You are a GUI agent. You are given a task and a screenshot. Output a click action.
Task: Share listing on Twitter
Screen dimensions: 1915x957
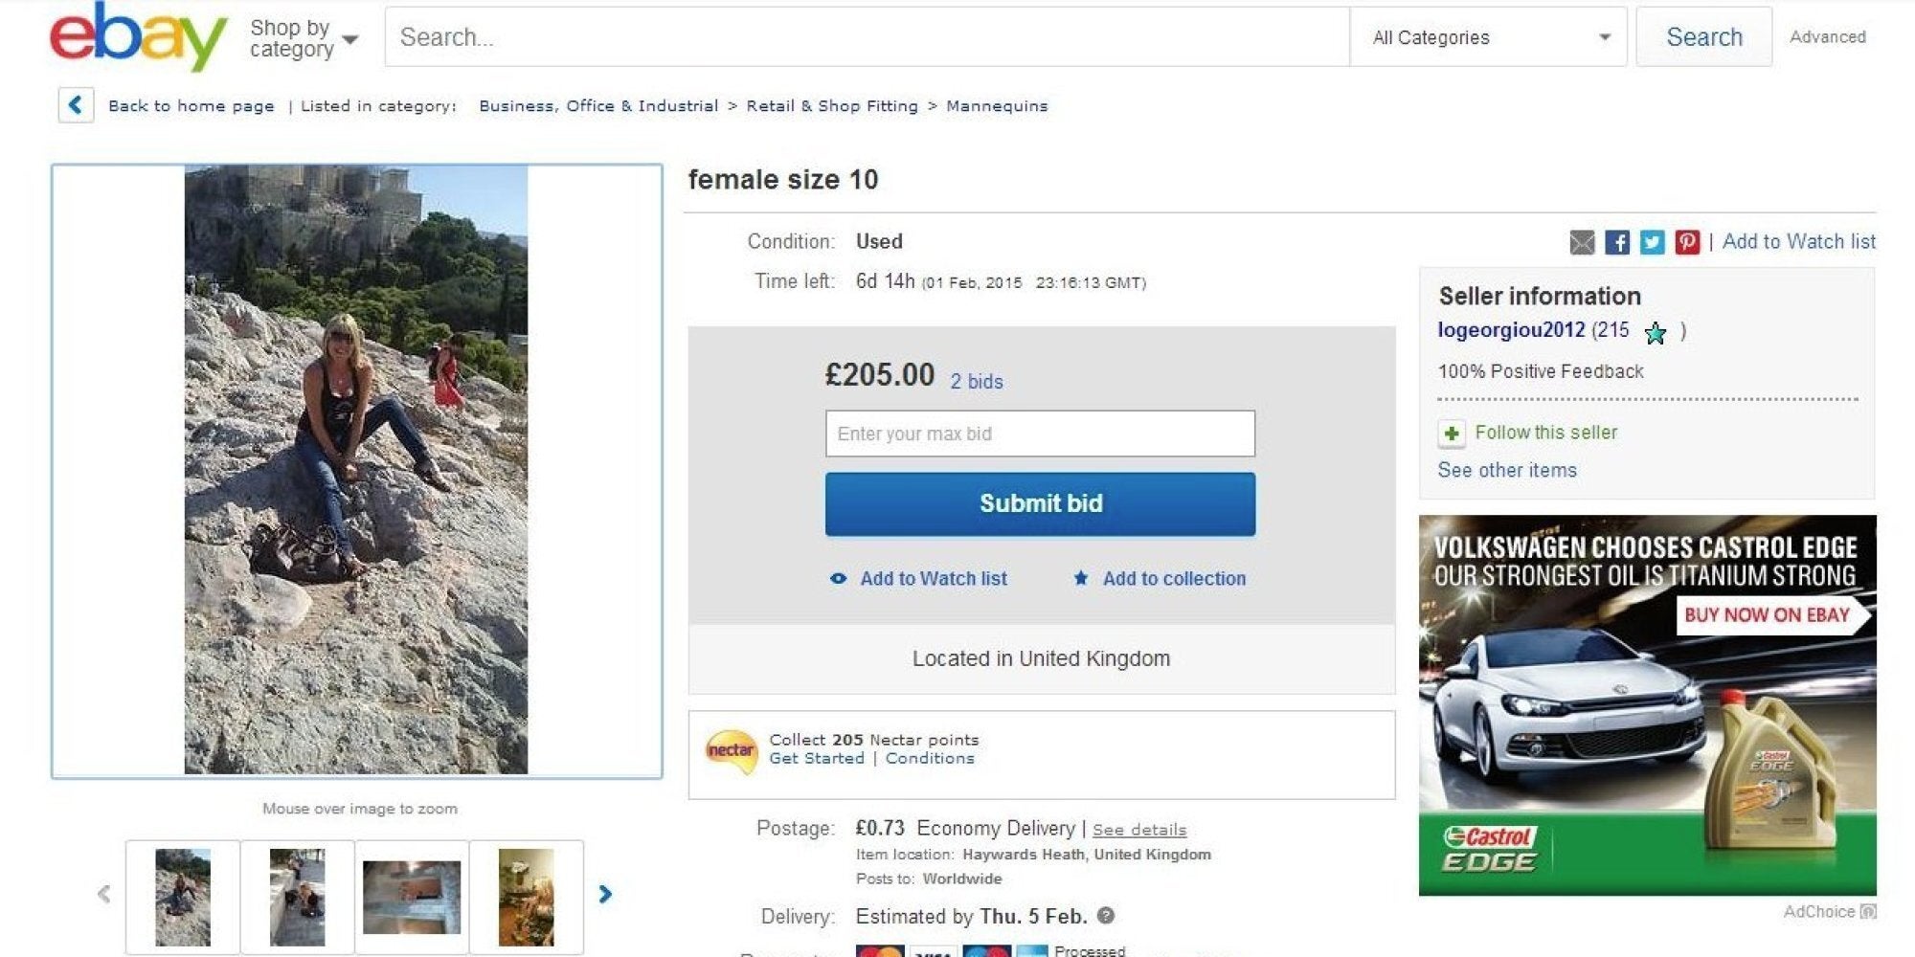[1652, 242]
